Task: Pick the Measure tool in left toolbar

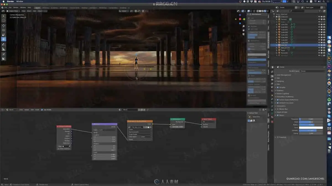Action: [4, 49]
